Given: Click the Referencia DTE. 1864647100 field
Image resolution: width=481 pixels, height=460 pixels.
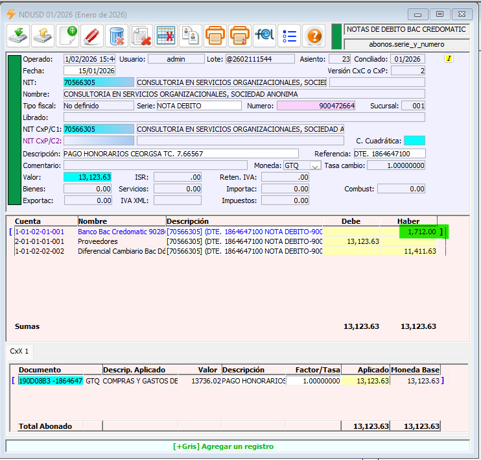Looking at the screenshot, I should point(389,154).
